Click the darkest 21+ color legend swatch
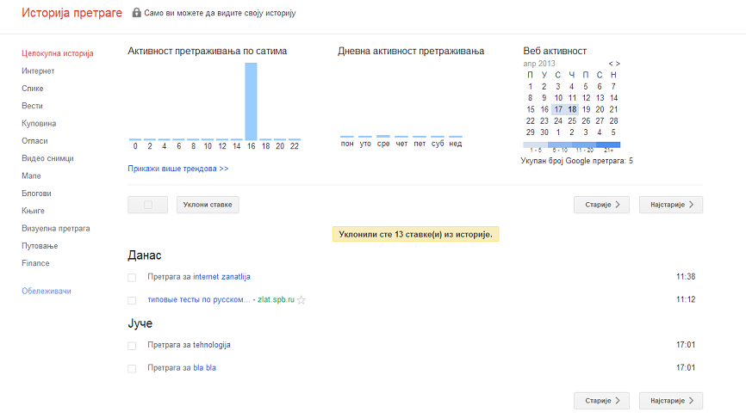The width and height of the screenshot is (746, 418). click(x=608, y=144)
